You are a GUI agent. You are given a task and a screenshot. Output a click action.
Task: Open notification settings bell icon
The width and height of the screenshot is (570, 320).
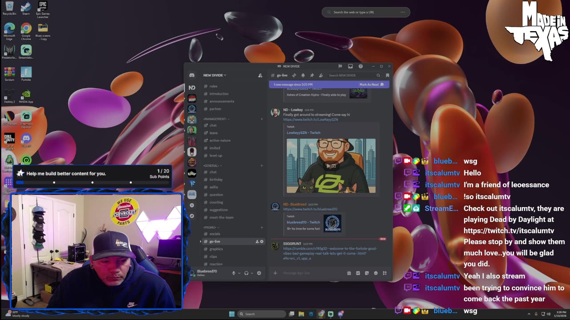(x=303, y=75)
